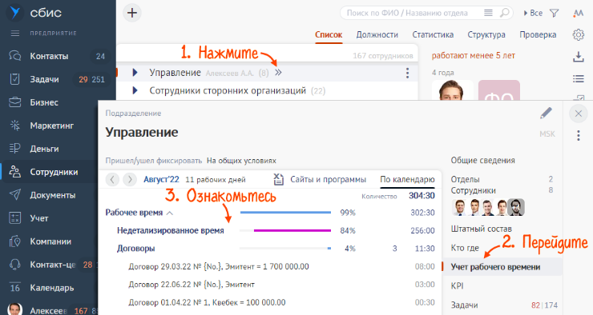Click the round plus add button

pos(132,13)
